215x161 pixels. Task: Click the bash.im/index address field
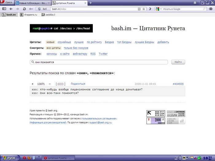[94, 9]
